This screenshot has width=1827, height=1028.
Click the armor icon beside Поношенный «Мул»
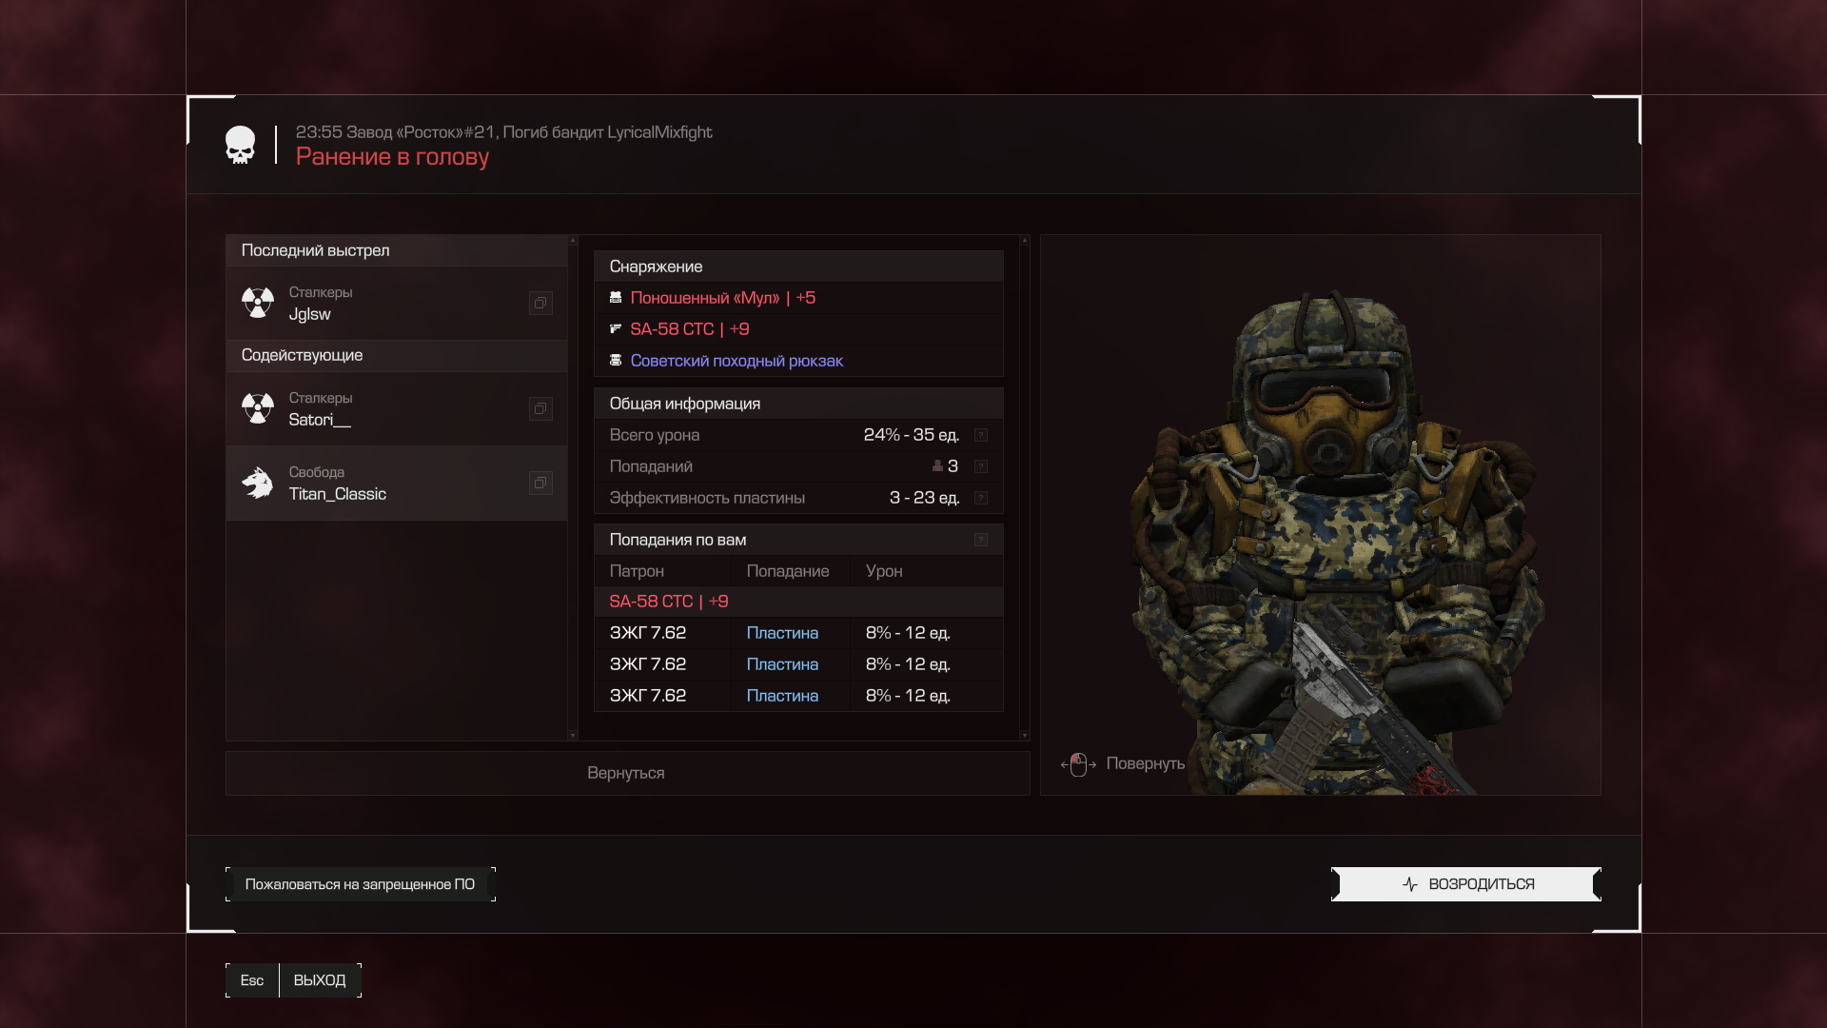(616, 298)
